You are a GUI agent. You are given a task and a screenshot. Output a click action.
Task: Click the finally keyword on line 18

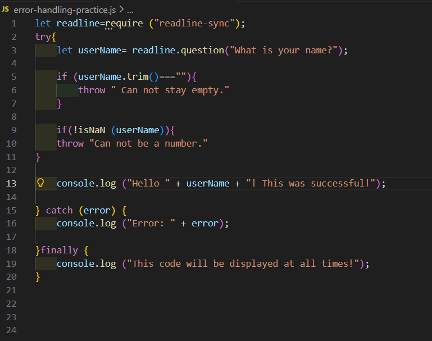point(59,250)
